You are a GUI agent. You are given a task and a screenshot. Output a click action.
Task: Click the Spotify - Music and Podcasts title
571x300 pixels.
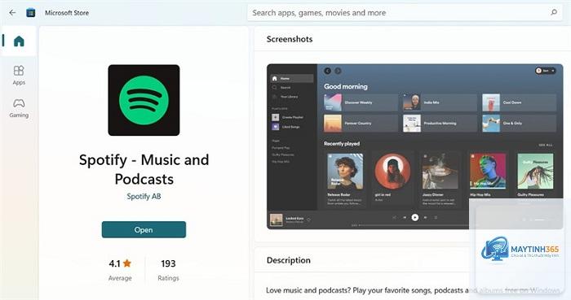coord(144,169)
